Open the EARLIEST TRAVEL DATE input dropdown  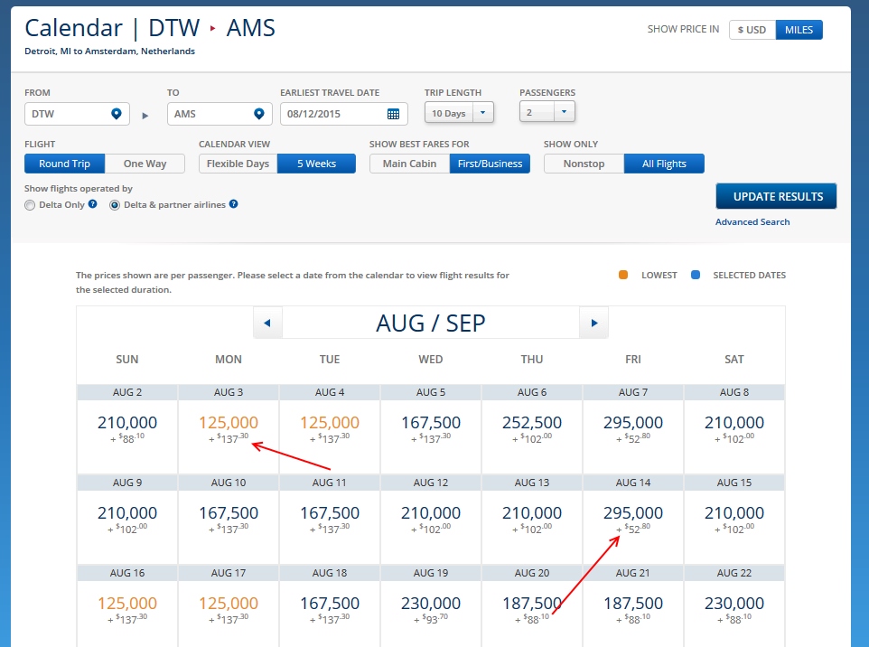pyautogui.click(x=343, y=112)
